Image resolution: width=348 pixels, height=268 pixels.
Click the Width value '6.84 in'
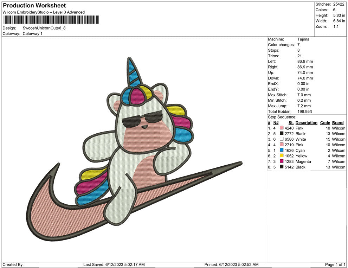[339, 21]
